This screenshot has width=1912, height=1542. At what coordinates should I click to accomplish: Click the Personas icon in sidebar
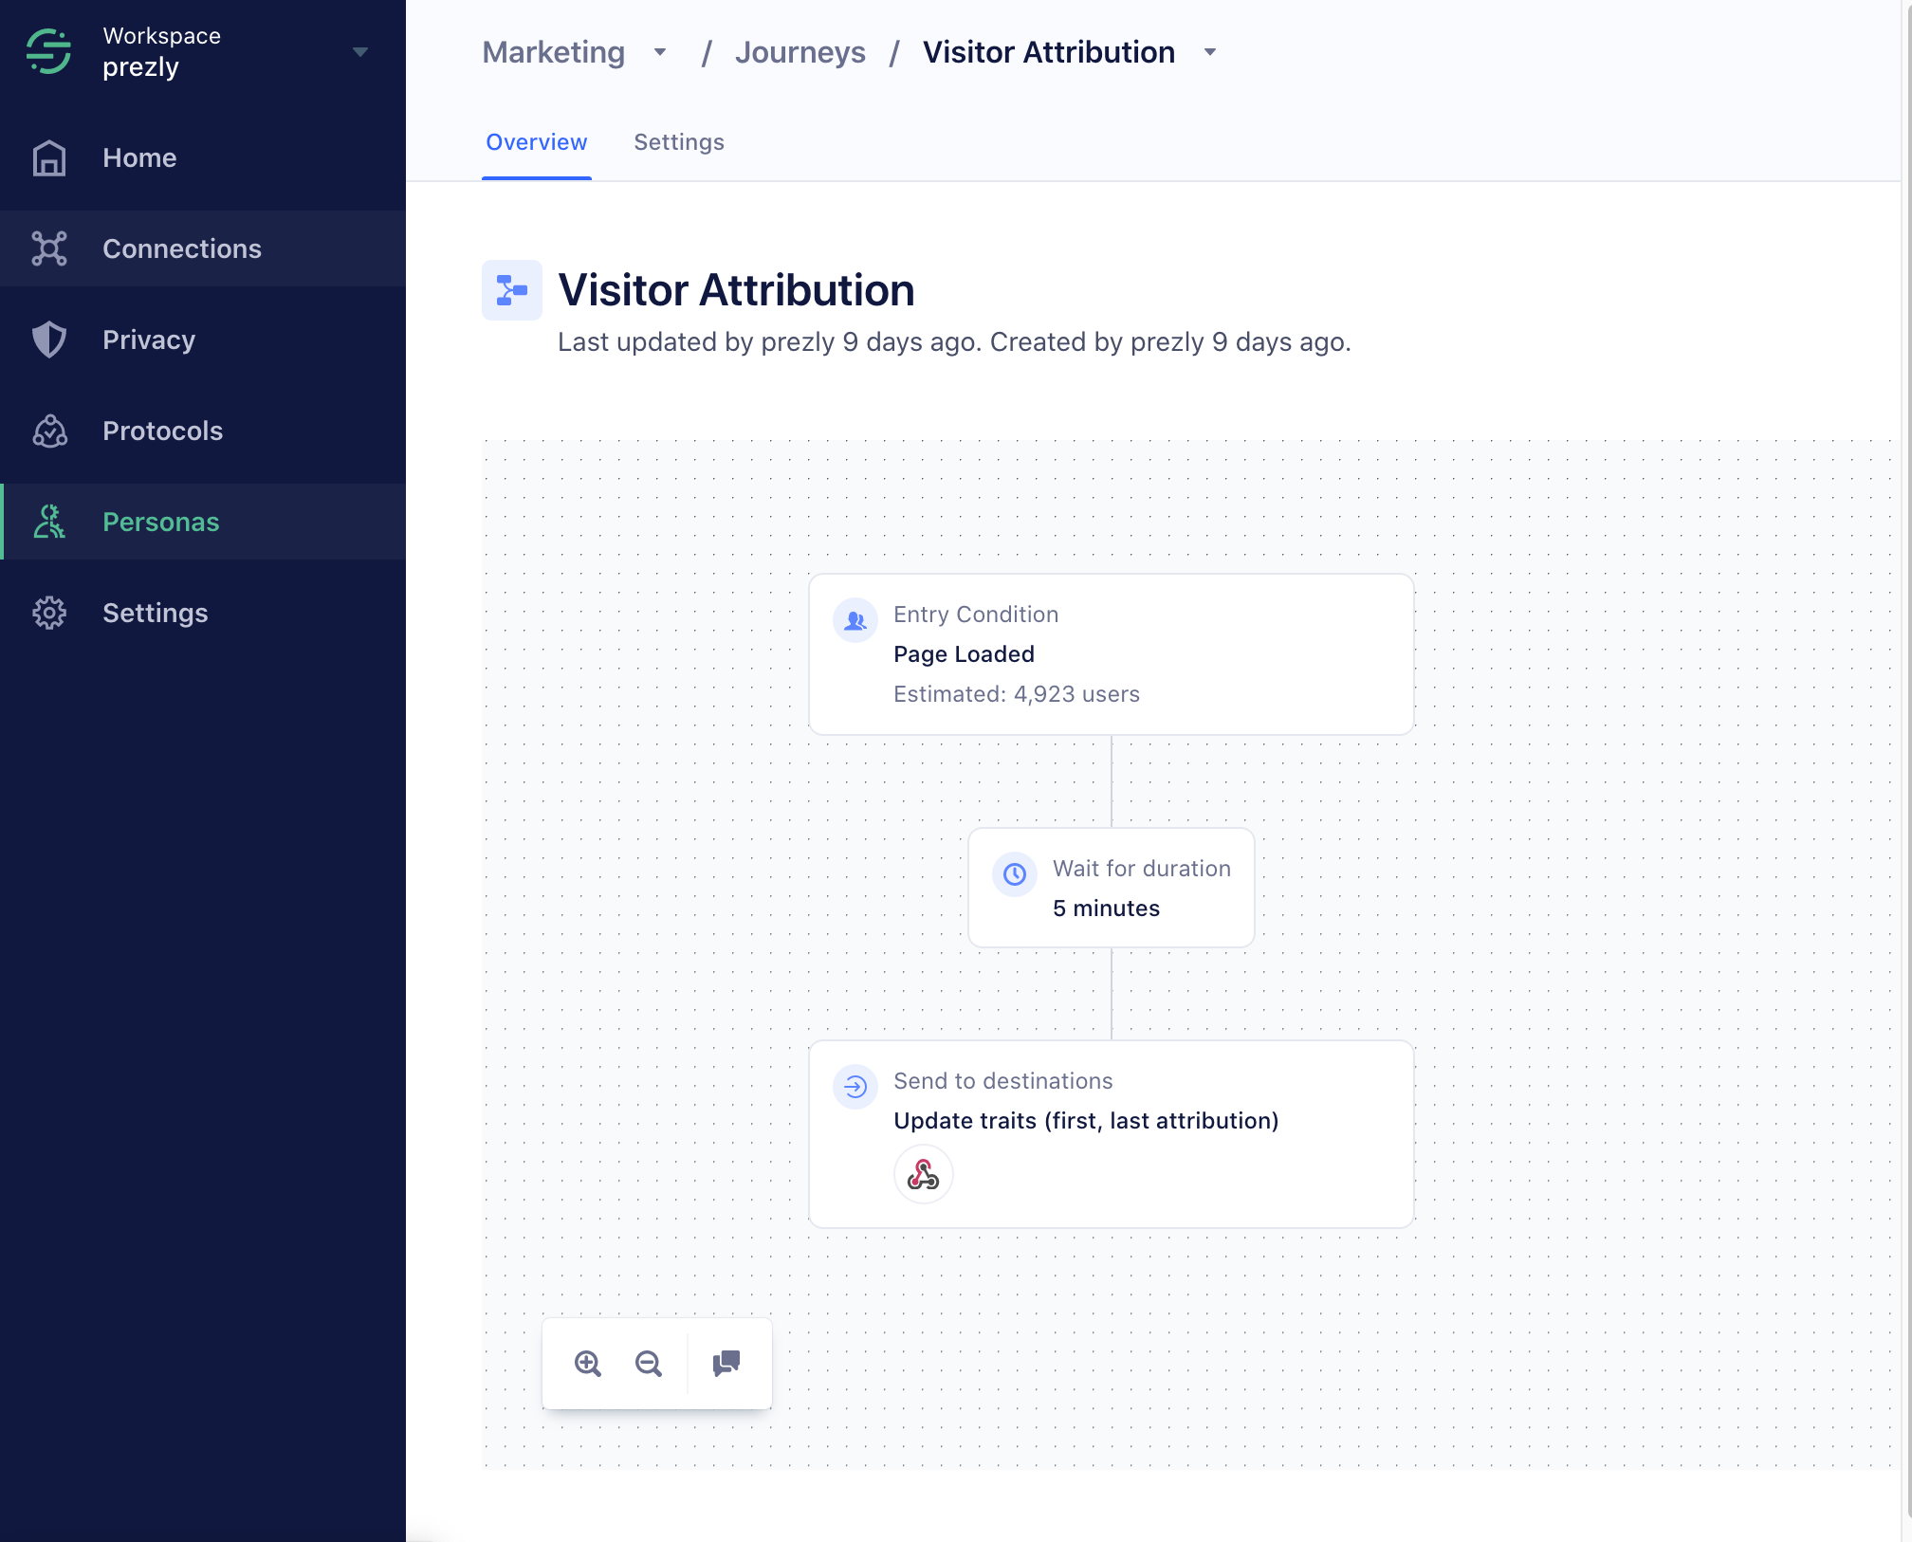48,521
